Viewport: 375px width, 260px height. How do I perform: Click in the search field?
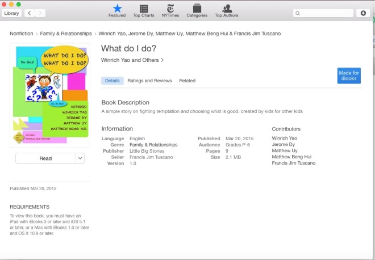tap(326, 12)
